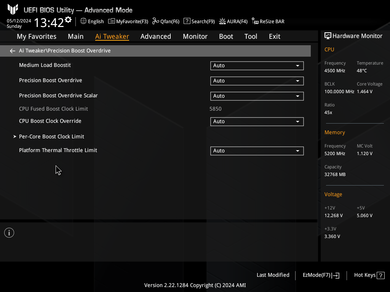Click Ratio 45x value
This screenshot has width=390, height=292.
point(328,113)
